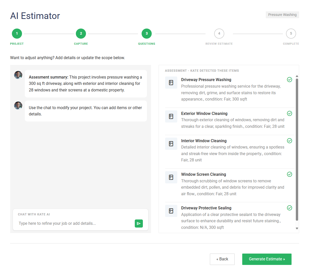Click the send message arrow icon
This screenshot has height=272, width=310.
pos(139,224)
